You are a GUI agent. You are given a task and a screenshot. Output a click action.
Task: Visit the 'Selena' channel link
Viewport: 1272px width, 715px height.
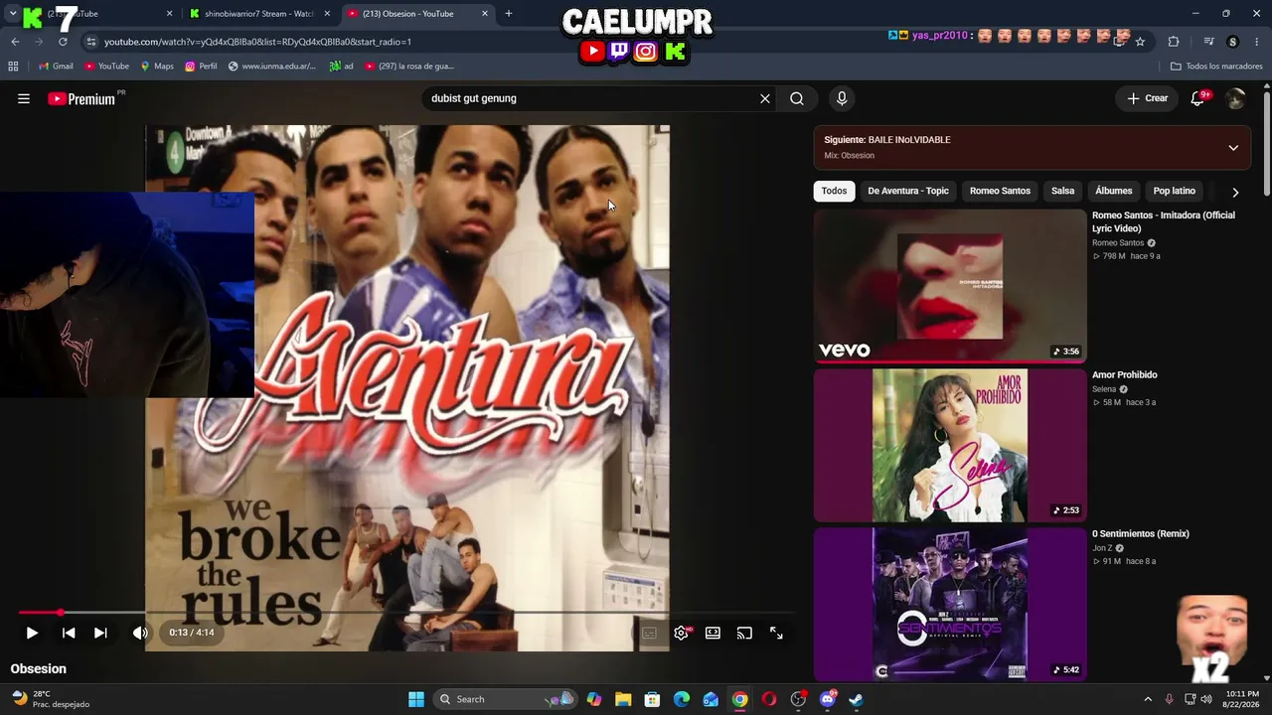coord(1104,389)
